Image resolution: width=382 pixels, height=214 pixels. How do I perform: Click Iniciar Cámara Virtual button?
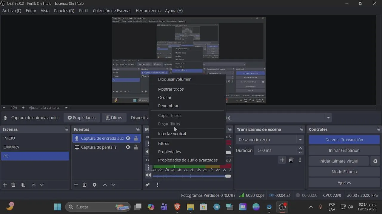click(x=339, y=161)
